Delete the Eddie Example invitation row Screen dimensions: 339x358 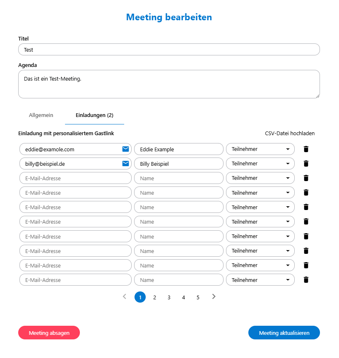(x=306, y=149)
